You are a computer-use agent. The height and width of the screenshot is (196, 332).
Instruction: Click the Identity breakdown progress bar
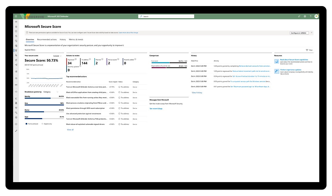(x=44, y=98)
